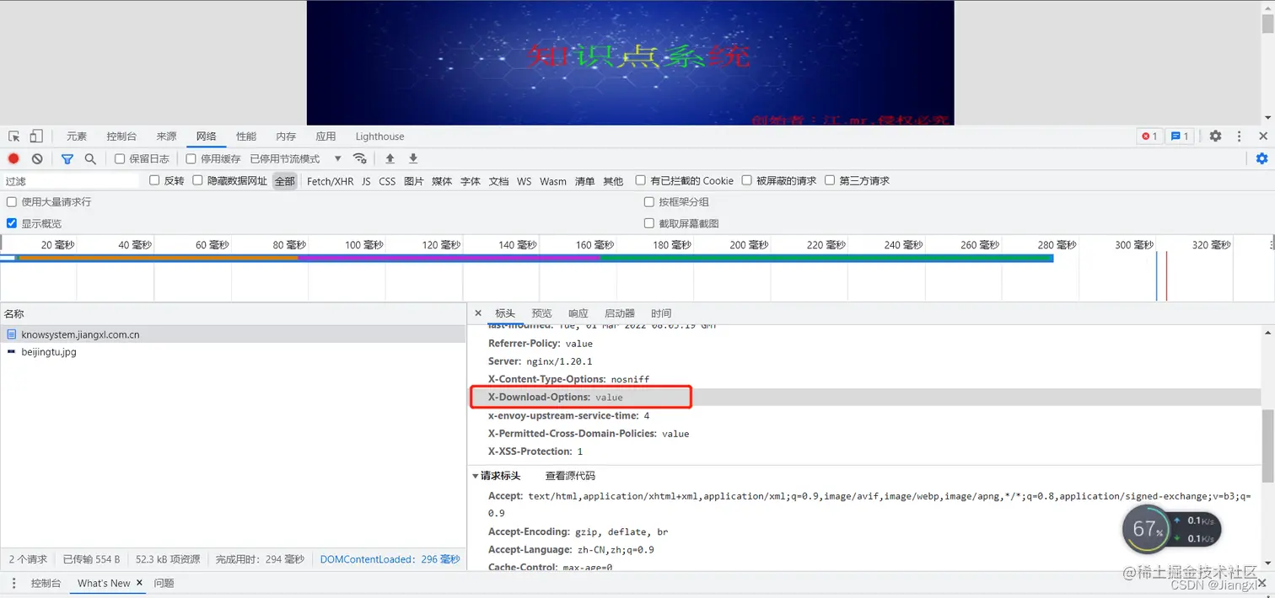Screen dimensions: 1275x598
Task: Switch to the 控制台 panel tab
Action: (121, 136)
